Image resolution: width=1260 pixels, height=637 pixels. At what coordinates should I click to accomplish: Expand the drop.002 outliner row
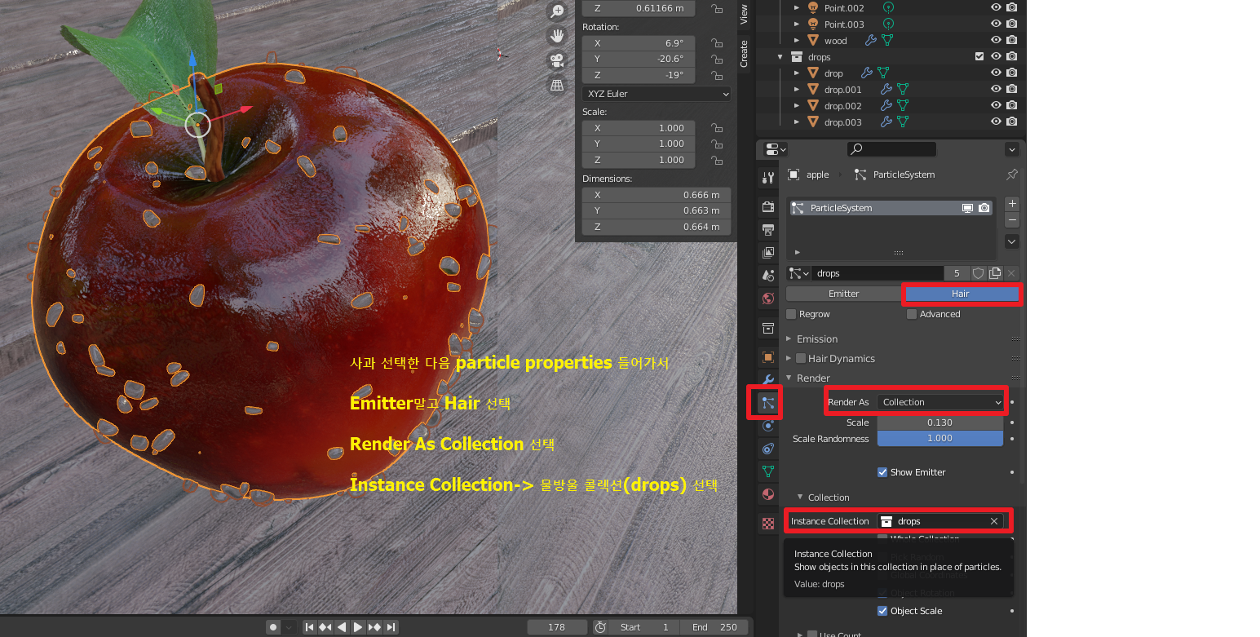[x=797, y=106]
